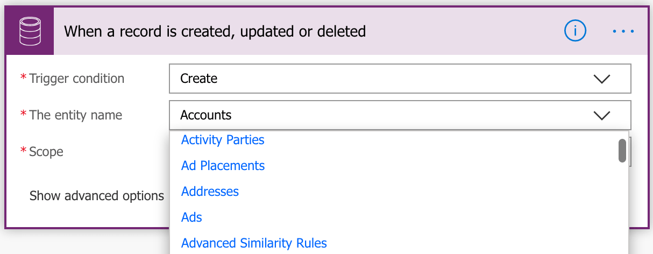Screen dimensions: 653x254
Task: Click the Accounts value in entity name
Action: click(x=206, y=115)
